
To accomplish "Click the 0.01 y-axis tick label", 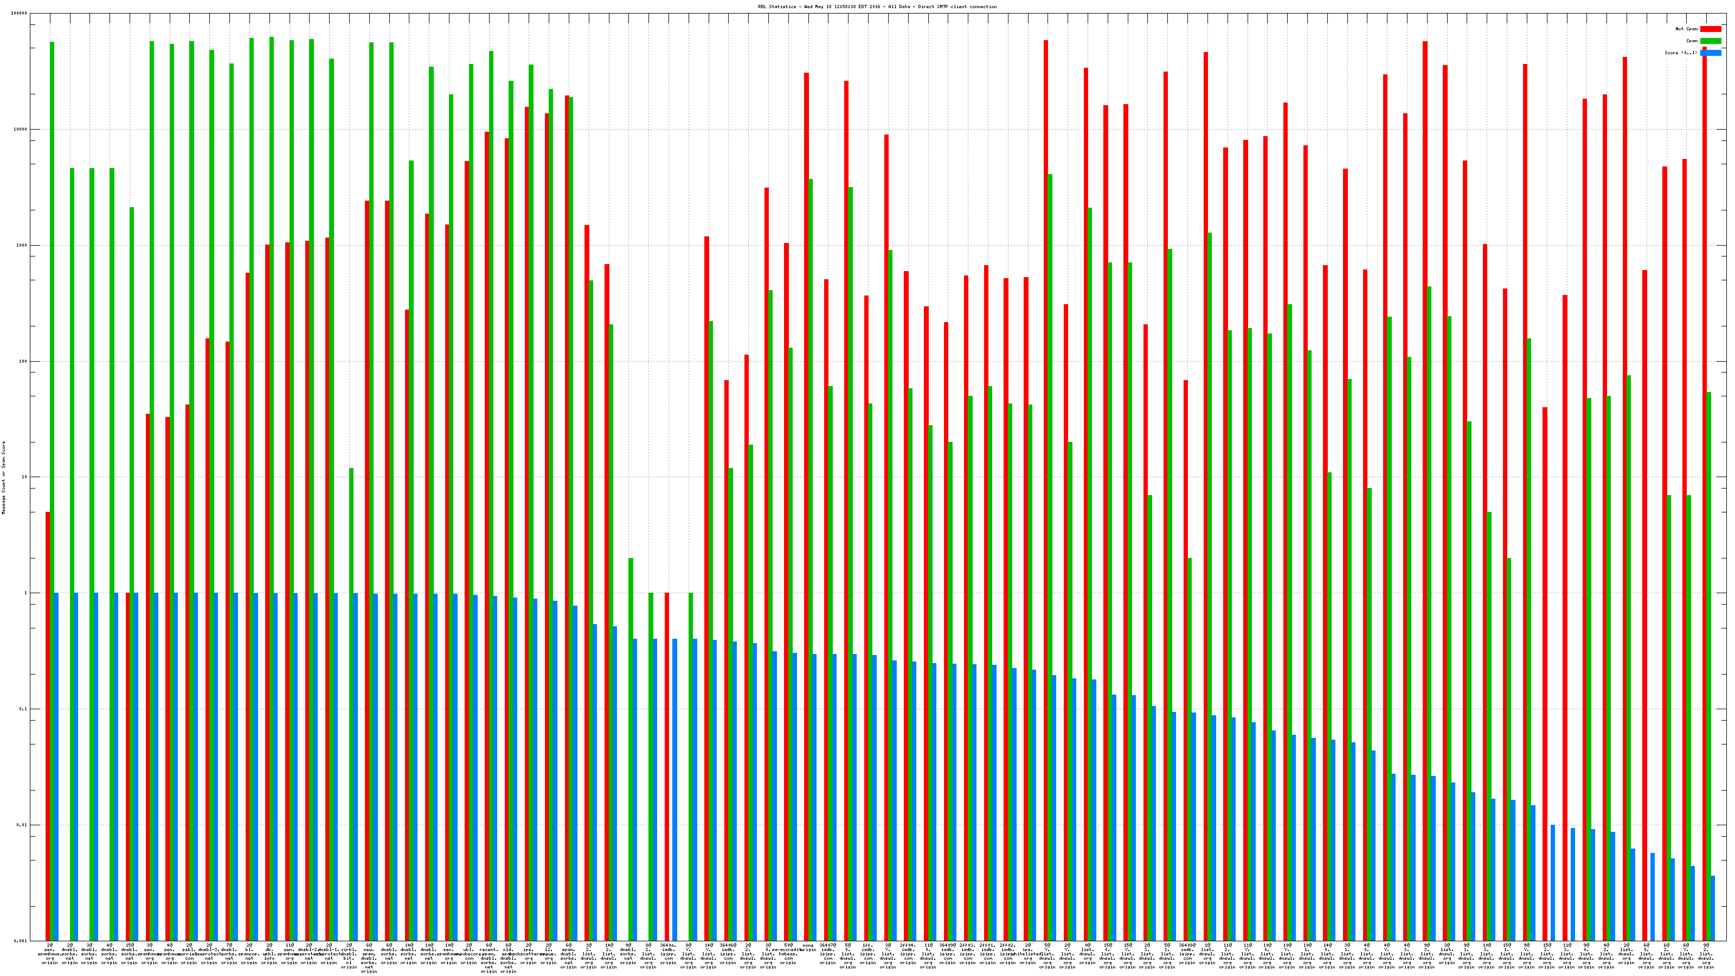I will coord(22,825).
